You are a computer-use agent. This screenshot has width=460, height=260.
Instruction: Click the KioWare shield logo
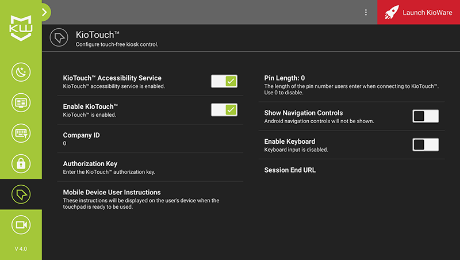(x=21, y=28)
